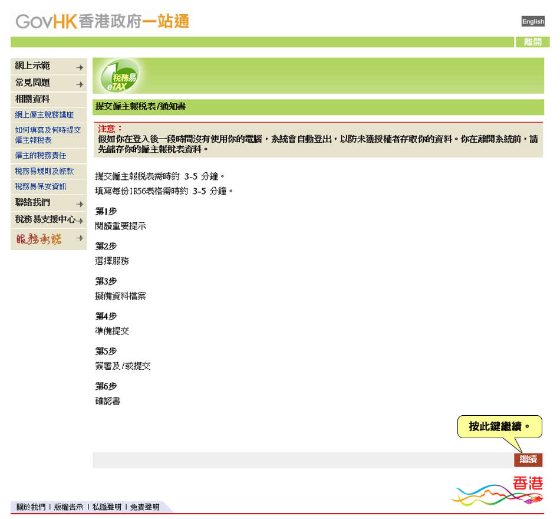The image size is (560, 519).
Task: Open the 聯絡我們 menu item
Action: tap(32, 202)
